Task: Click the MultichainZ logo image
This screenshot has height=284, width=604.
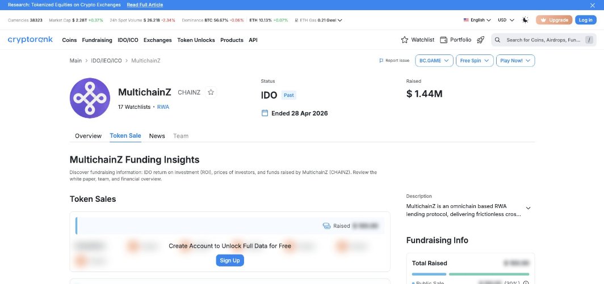Action: click(x=90, y=98)
